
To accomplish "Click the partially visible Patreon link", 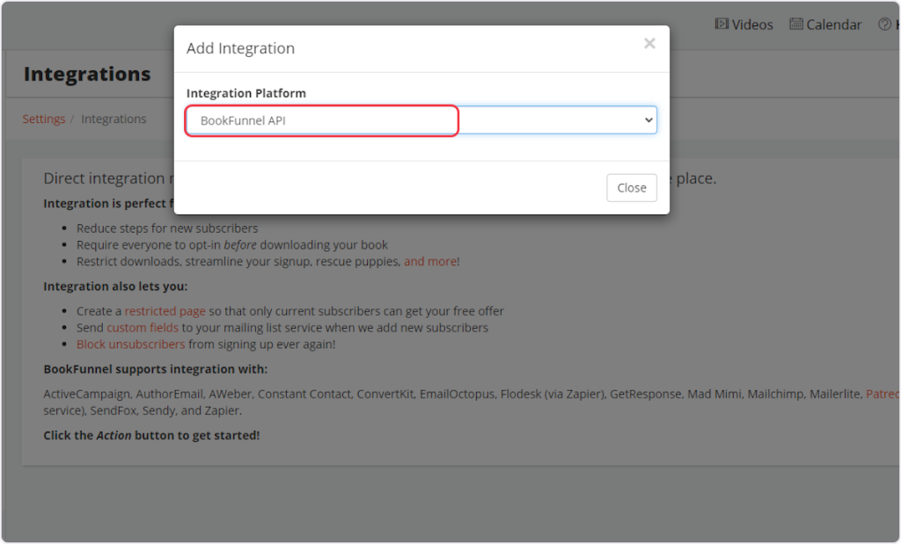I will click(x=883, y=395).
